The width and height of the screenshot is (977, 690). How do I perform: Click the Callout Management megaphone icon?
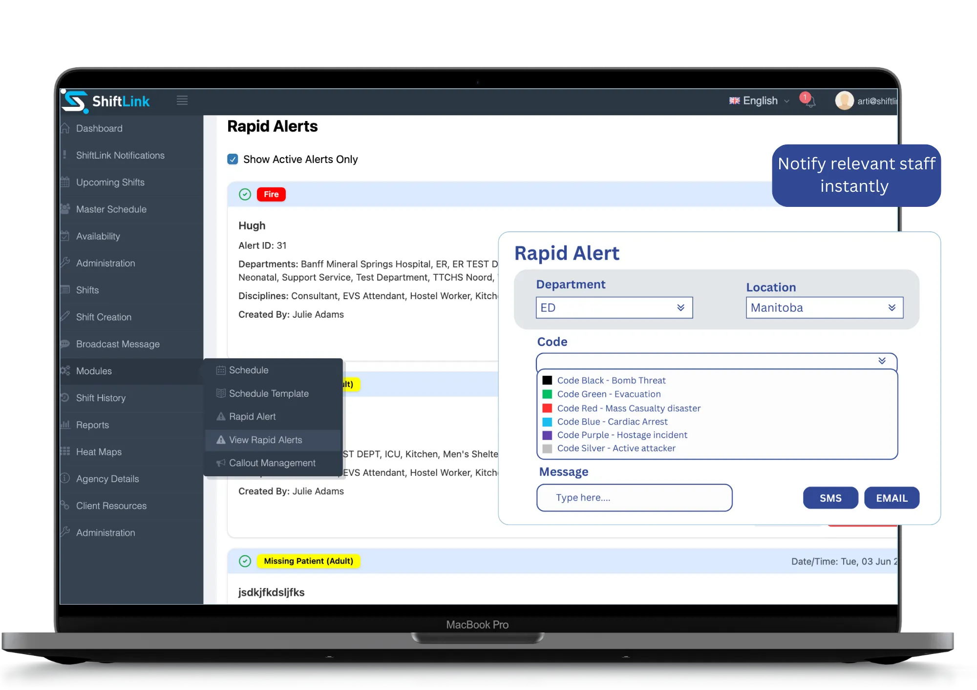coord(221,463)
